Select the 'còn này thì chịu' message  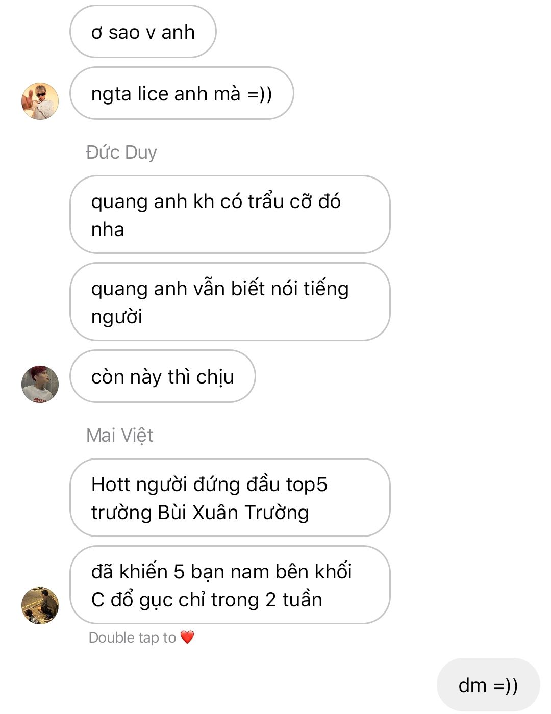(163, 376)
